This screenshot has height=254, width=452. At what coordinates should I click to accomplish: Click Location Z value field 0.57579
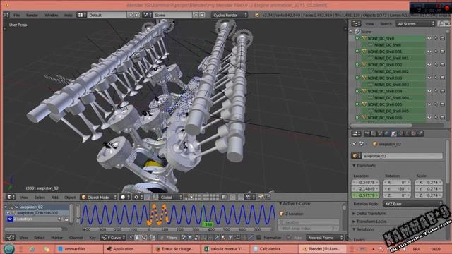[x=365, y=195]
